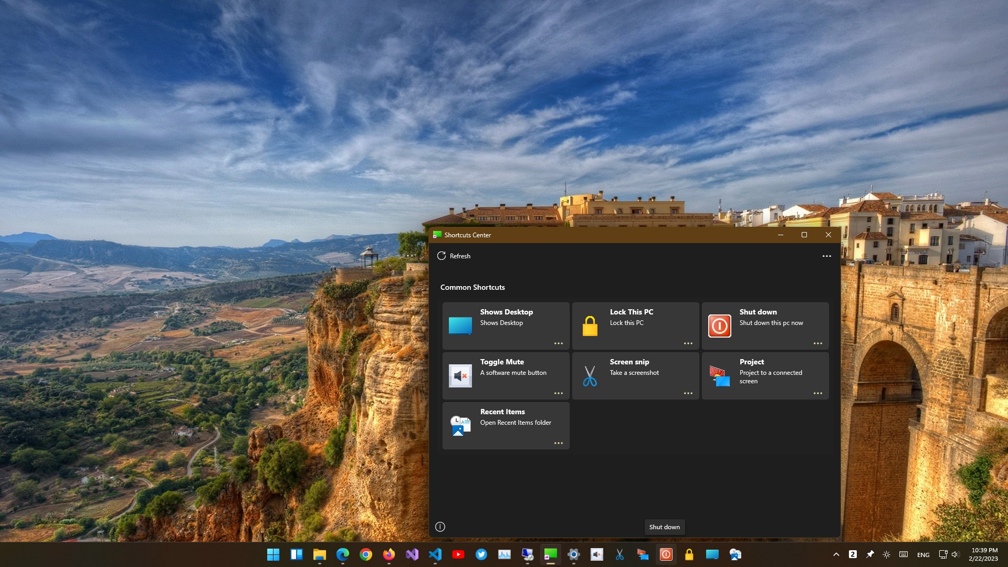Maximize the Shortcuts Center window

[x=804, y=235]
